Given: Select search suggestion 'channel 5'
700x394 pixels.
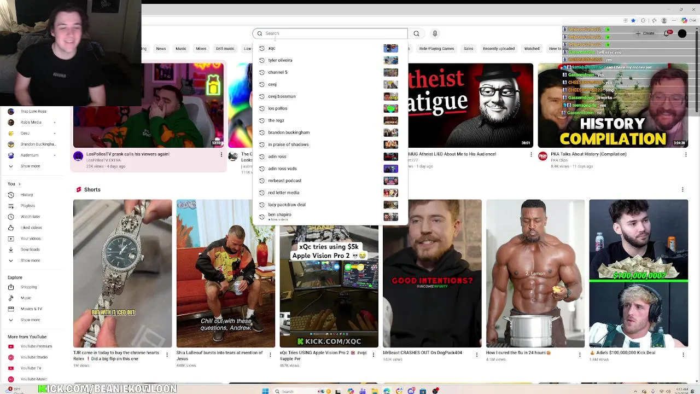Looking at the screenshot, I should click(x=330, y=72).
